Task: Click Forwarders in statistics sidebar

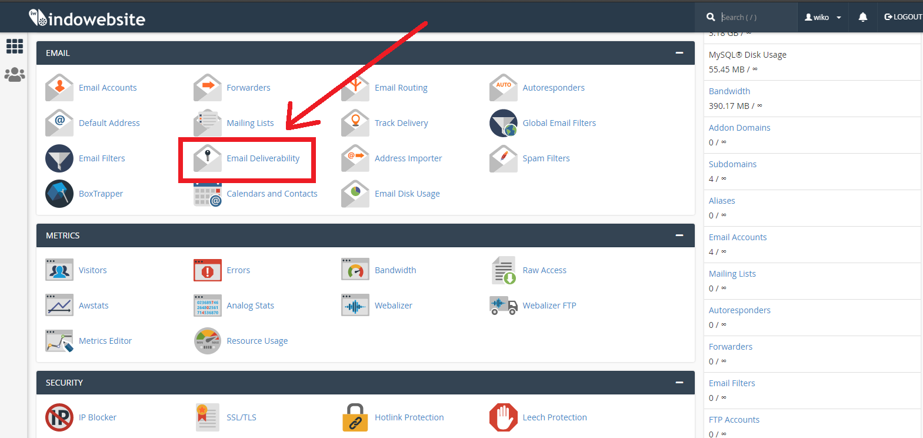Action: (731, 347)
